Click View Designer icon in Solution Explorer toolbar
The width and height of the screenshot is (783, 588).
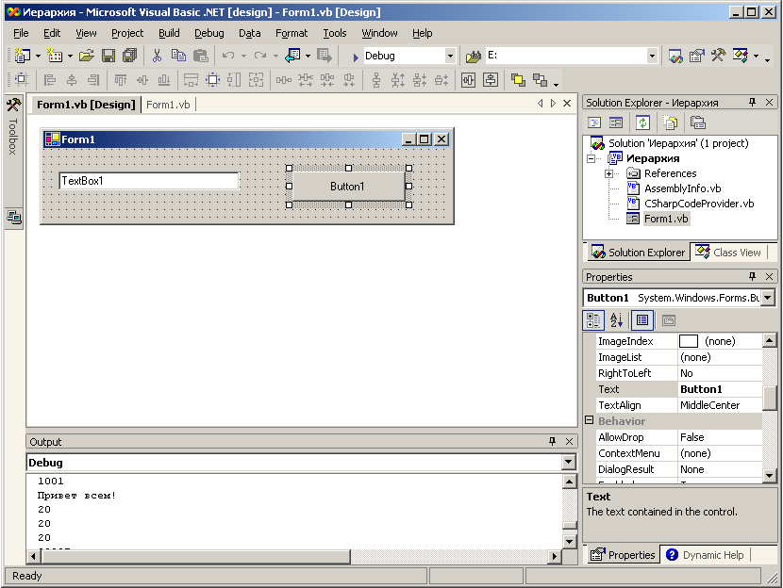[616, 122]
